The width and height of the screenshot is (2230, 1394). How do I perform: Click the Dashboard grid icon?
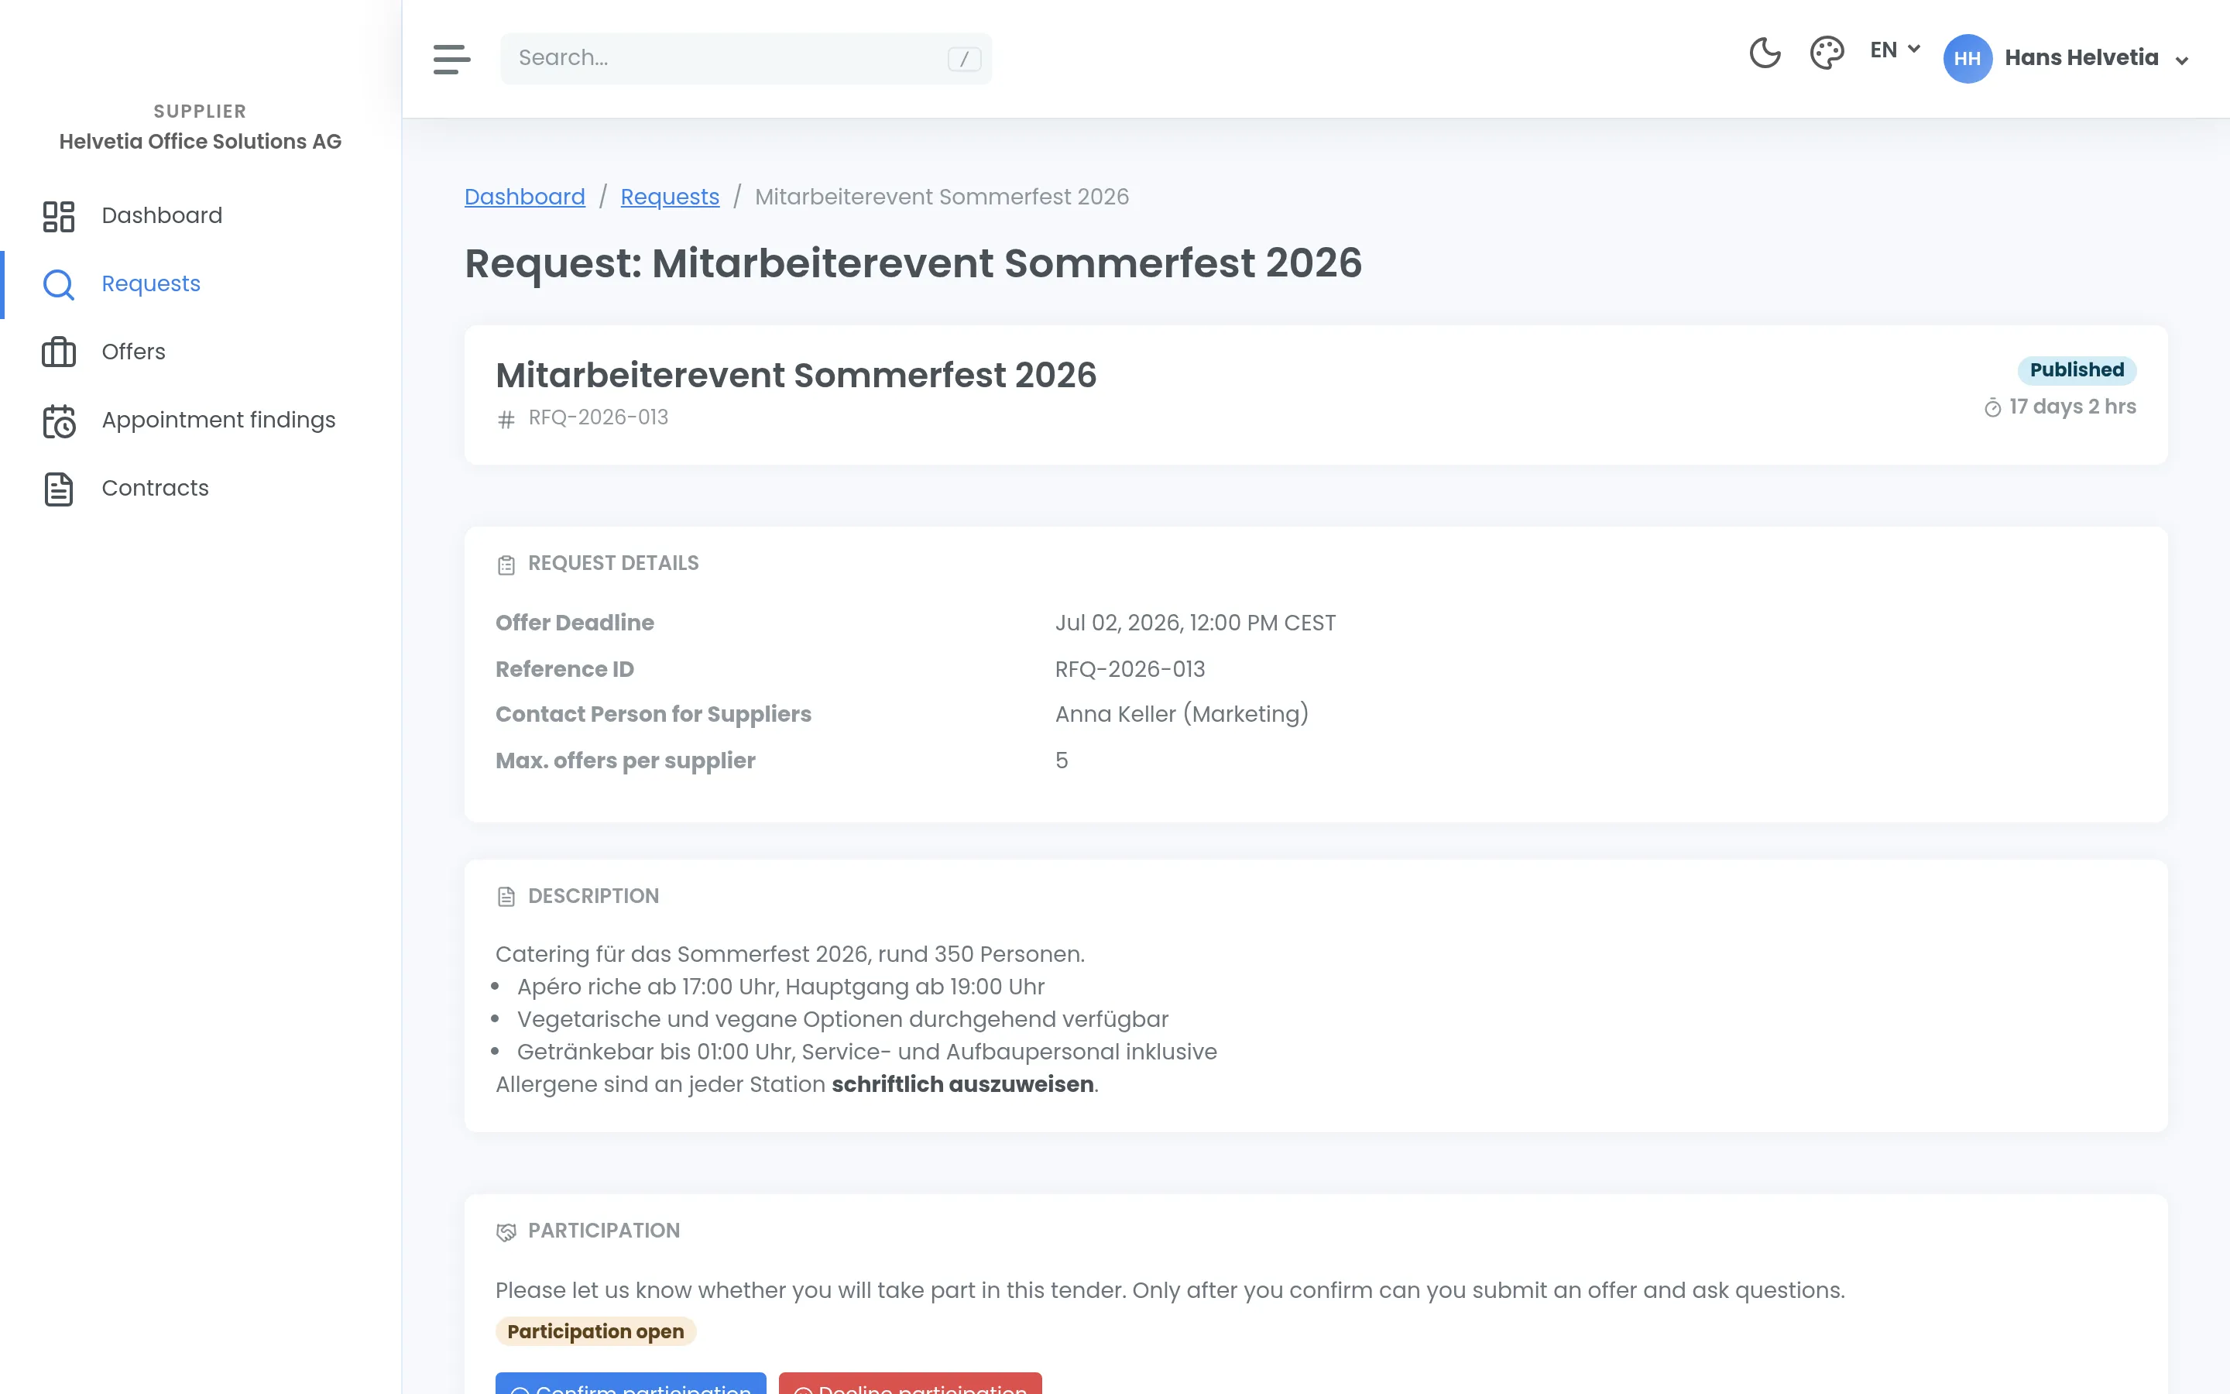point(59,217)
